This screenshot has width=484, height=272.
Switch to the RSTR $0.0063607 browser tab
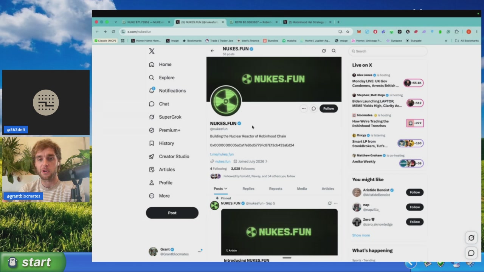click(x=253, y=22)
